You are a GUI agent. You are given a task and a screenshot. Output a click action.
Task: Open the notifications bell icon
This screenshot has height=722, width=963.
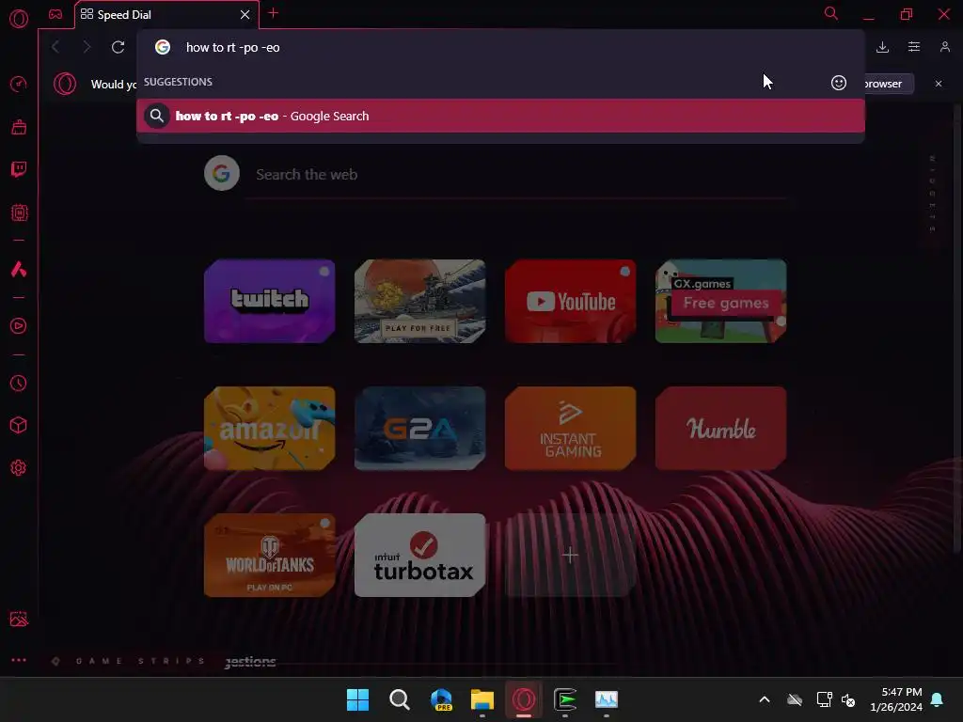point(938,699)
